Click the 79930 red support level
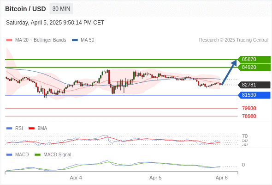272x185 pixels. point(249,108)
